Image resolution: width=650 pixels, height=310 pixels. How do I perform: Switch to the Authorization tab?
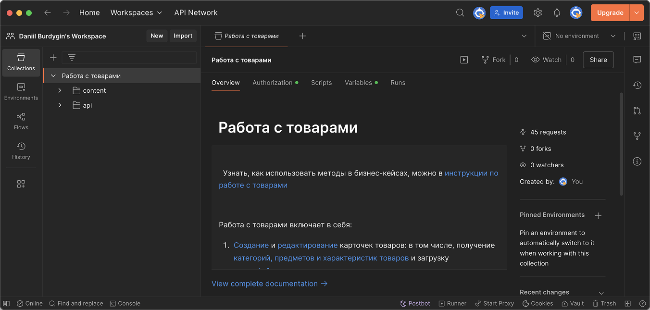tap(272, 82)
